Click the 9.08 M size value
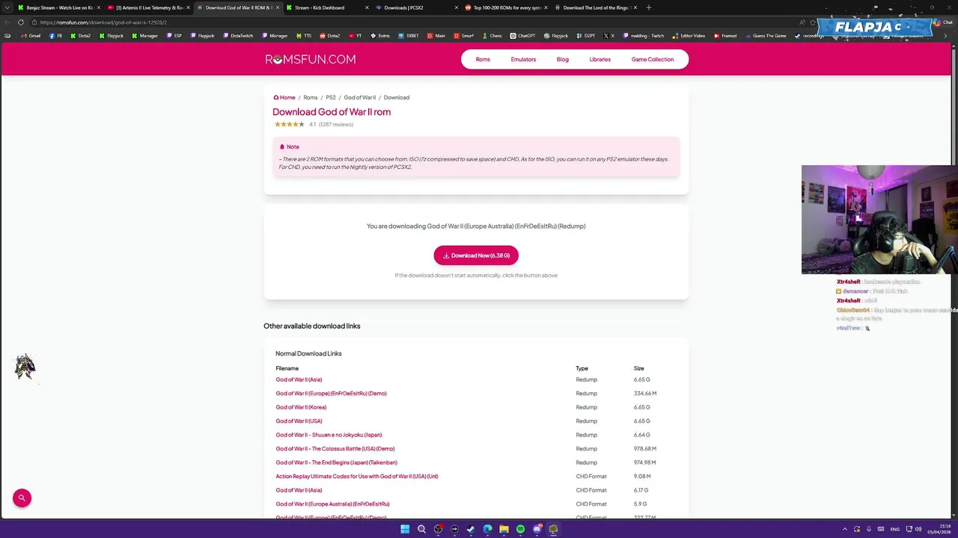 coord(641,476)
